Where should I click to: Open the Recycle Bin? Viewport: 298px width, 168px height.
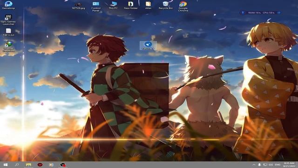(x=166, y=5)
